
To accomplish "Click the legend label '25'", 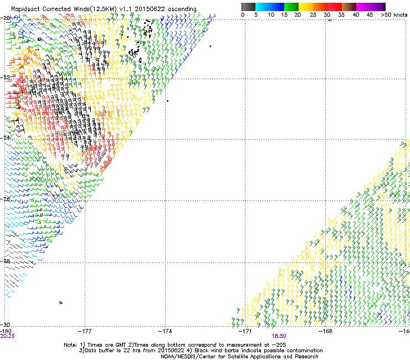I will (313, 14).
